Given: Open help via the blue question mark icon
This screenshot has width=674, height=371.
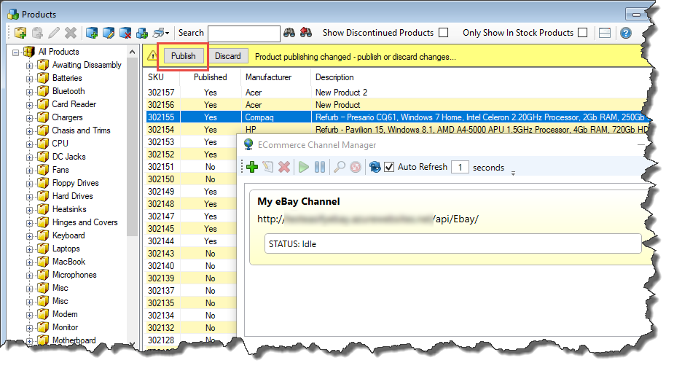Looking at the screenshot, I should tap(626, 33).
